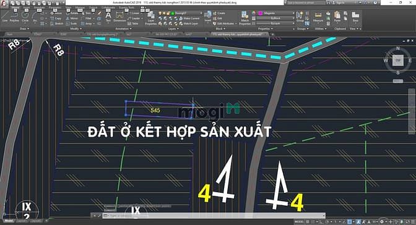Choose the Stretch command

tap(56, 23)
